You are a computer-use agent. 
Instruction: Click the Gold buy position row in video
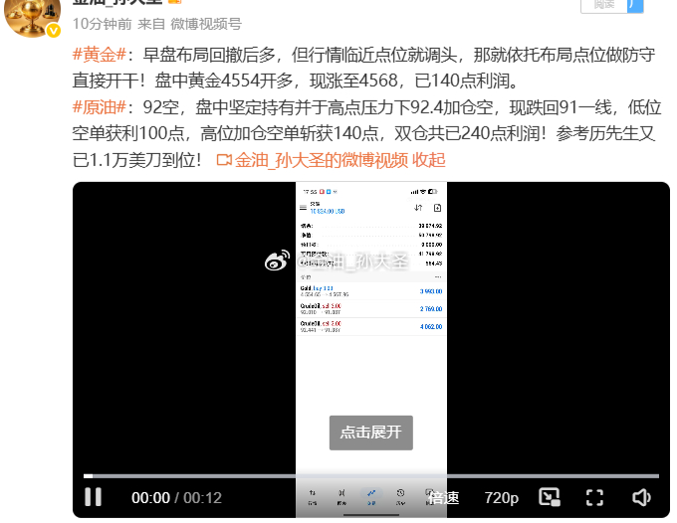pos(371,291)
